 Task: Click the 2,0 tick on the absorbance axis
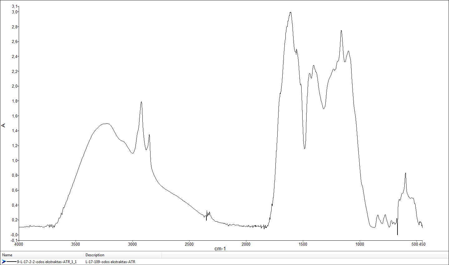[15, 86]
